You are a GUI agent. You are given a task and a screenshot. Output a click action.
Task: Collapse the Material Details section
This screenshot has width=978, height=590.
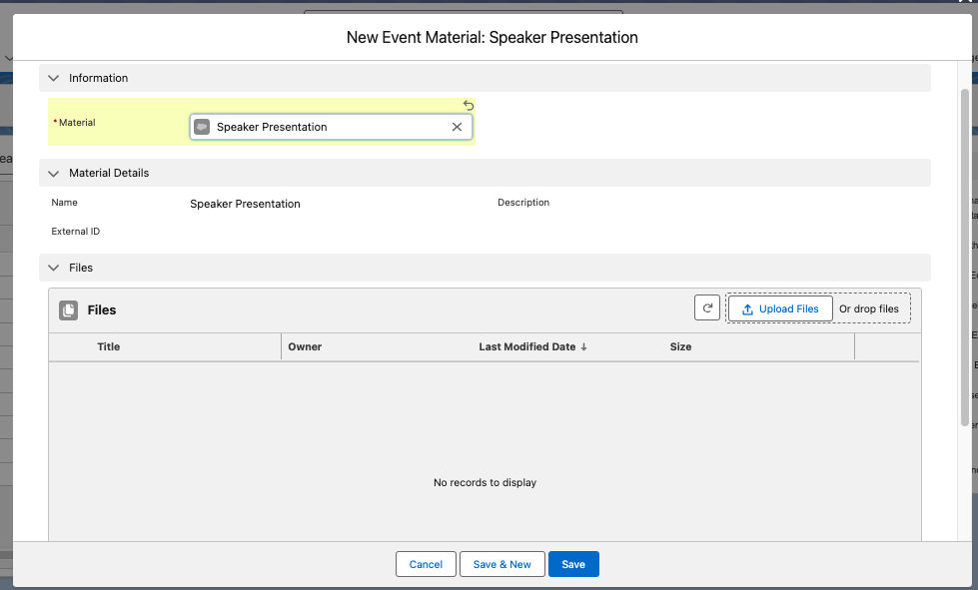(x=54, y=173)
